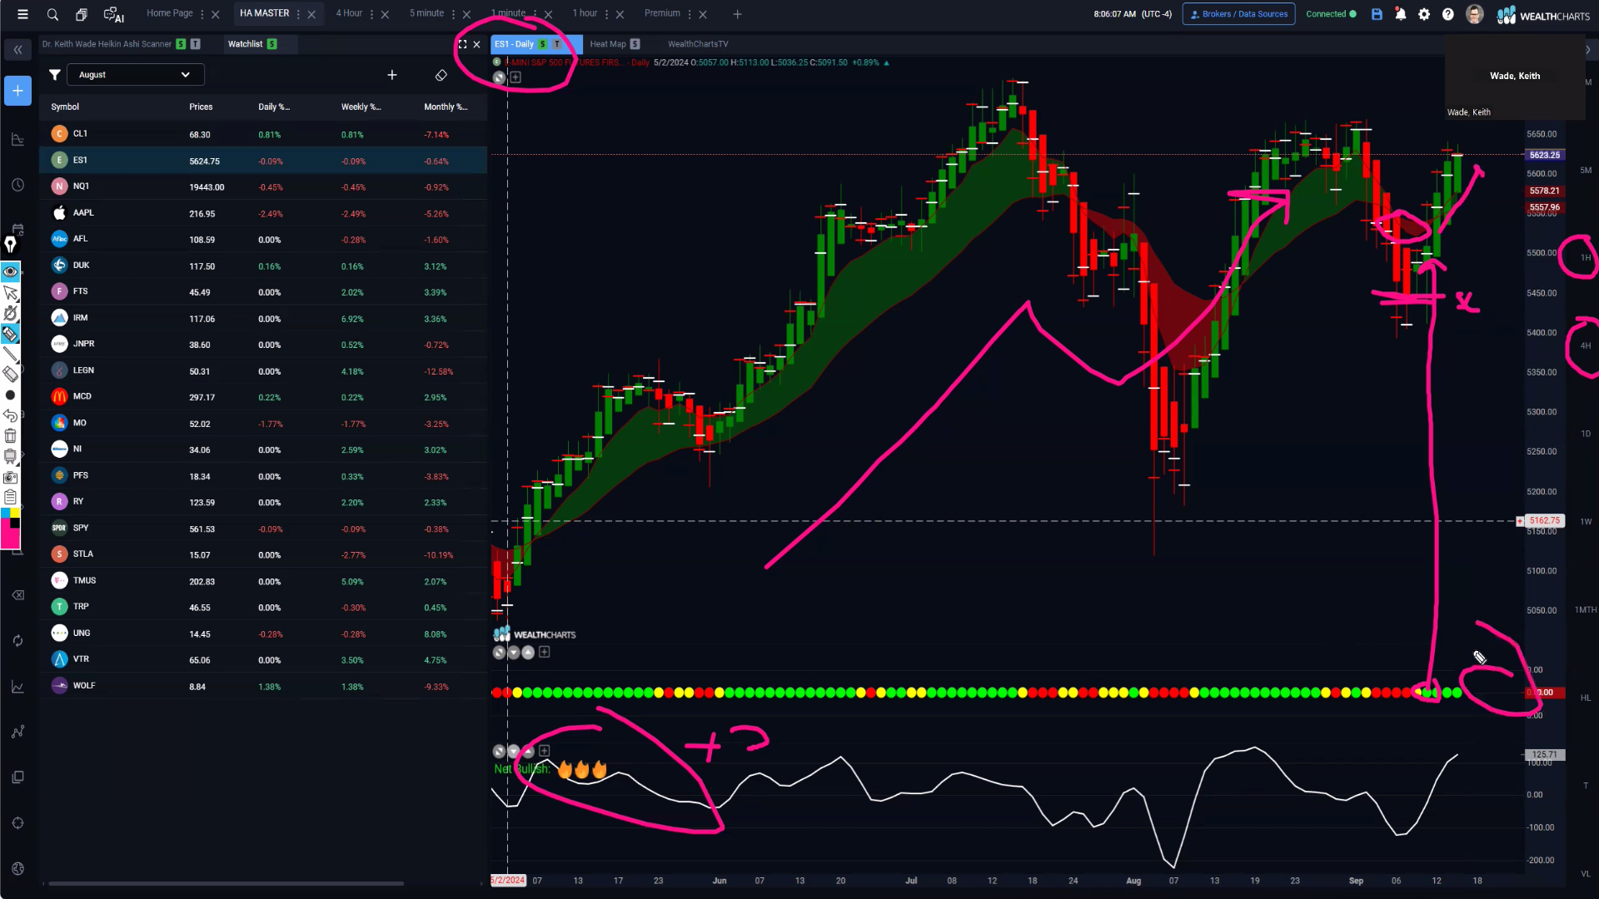Pick the cyan drawing color swatch
The width and height of the screenshot is (1599, 899).
[x=5, y=514]
